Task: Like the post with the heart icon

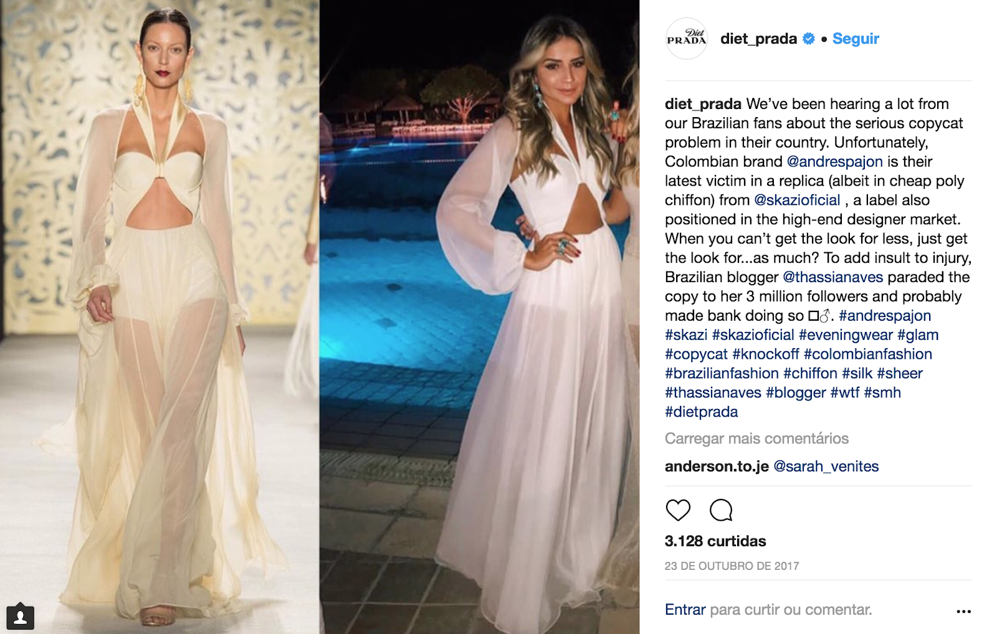Action: click(678, 510)
